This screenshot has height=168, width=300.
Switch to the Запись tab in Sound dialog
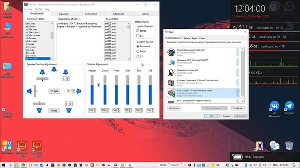tap(187, 38)
